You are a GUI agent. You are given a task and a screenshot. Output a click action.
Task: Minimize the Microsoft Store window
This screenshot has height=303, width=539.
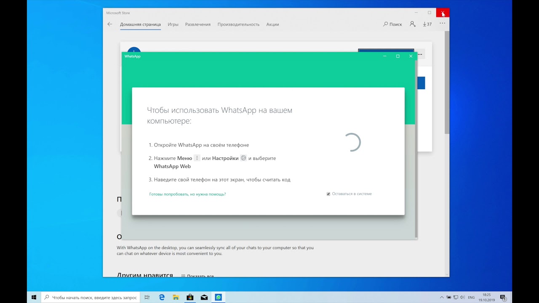[x=416, y=13]
